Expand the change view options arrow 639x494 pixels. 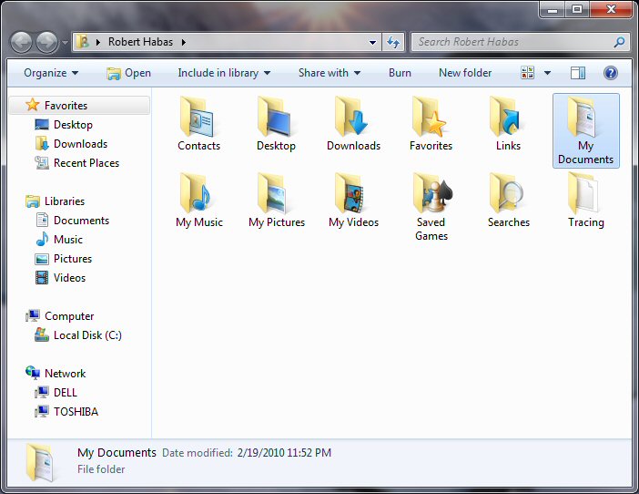547,73
